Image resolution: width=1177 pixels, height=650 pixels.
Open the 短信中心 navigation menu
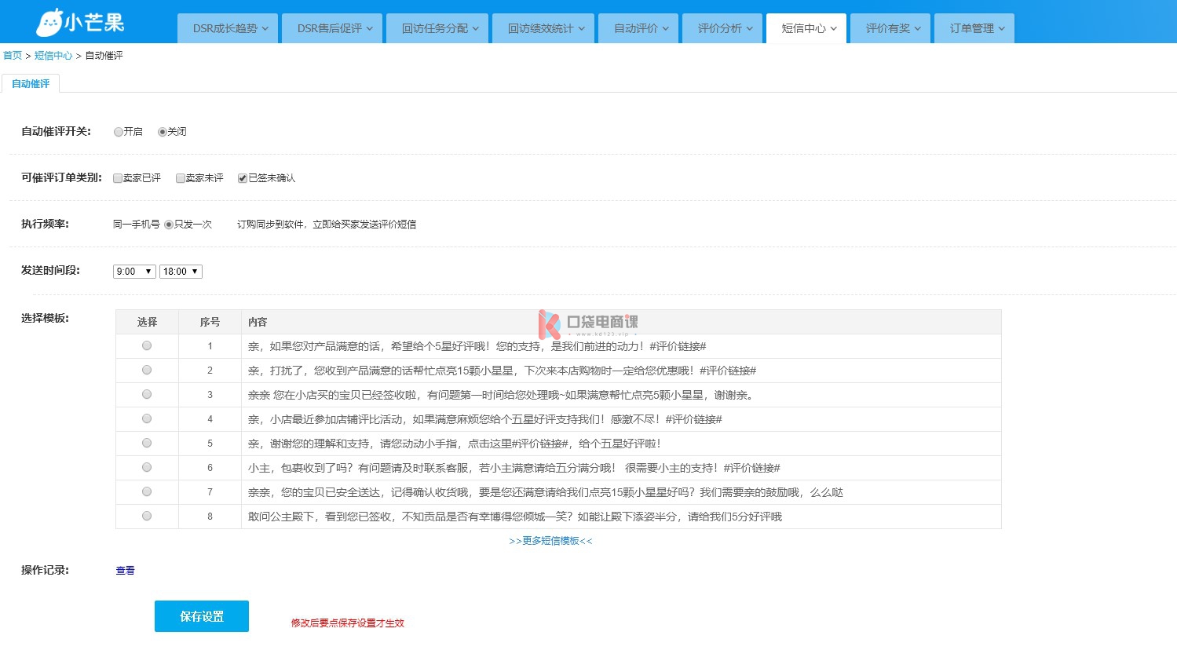click(807, 28)
